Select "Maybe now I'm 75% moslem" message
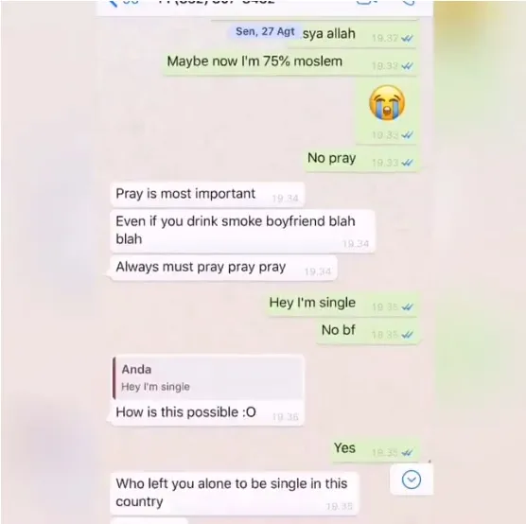Image resolution: width=526 pixels, height=524 pixels. 290,62
